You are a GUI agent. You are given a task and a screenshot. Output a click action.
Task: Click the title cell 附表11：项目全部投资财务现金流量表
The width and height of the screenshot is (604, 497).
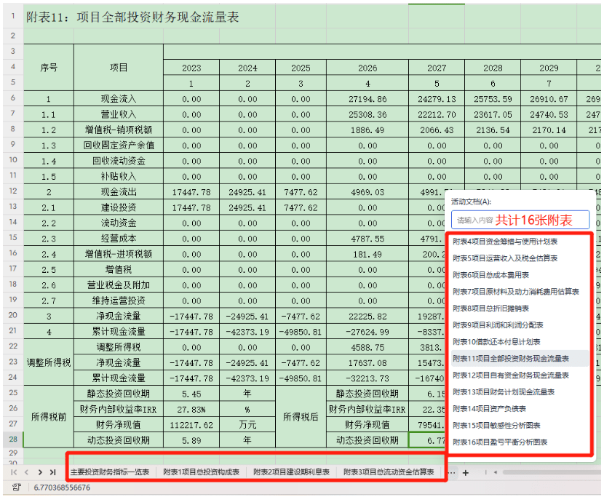132,17
